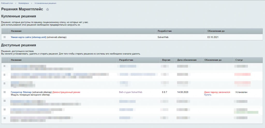The width and height of the screenshot is (265, 128).
Task: Open the hamburger menu for Генератор Sitemap row
Action: click(x=4, y=92)
